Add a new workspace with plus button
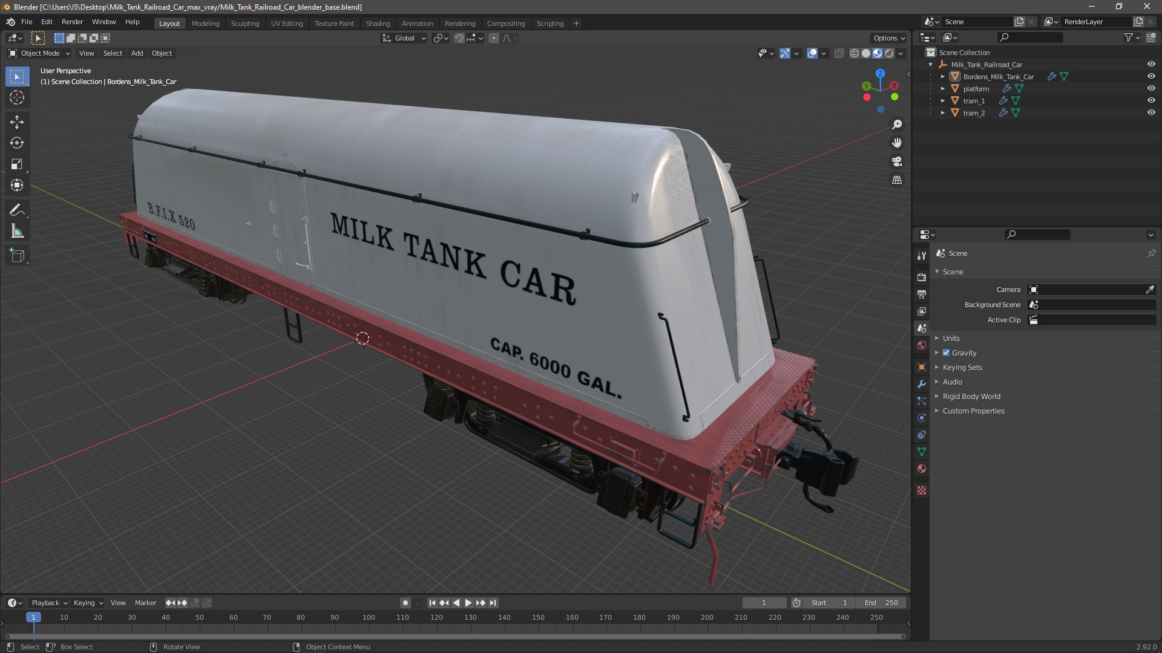Viewport: 1162px width, 653px height. point(576,23)
